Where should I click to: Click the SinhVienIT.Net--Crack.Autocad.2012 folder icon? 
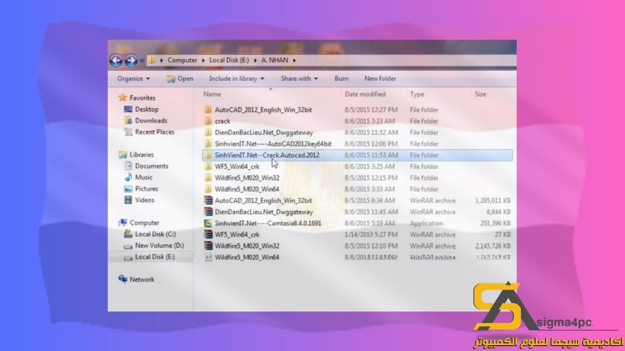tap(208, 155)
